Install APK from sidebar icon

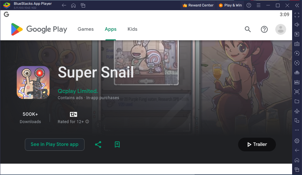pos(297,82)
